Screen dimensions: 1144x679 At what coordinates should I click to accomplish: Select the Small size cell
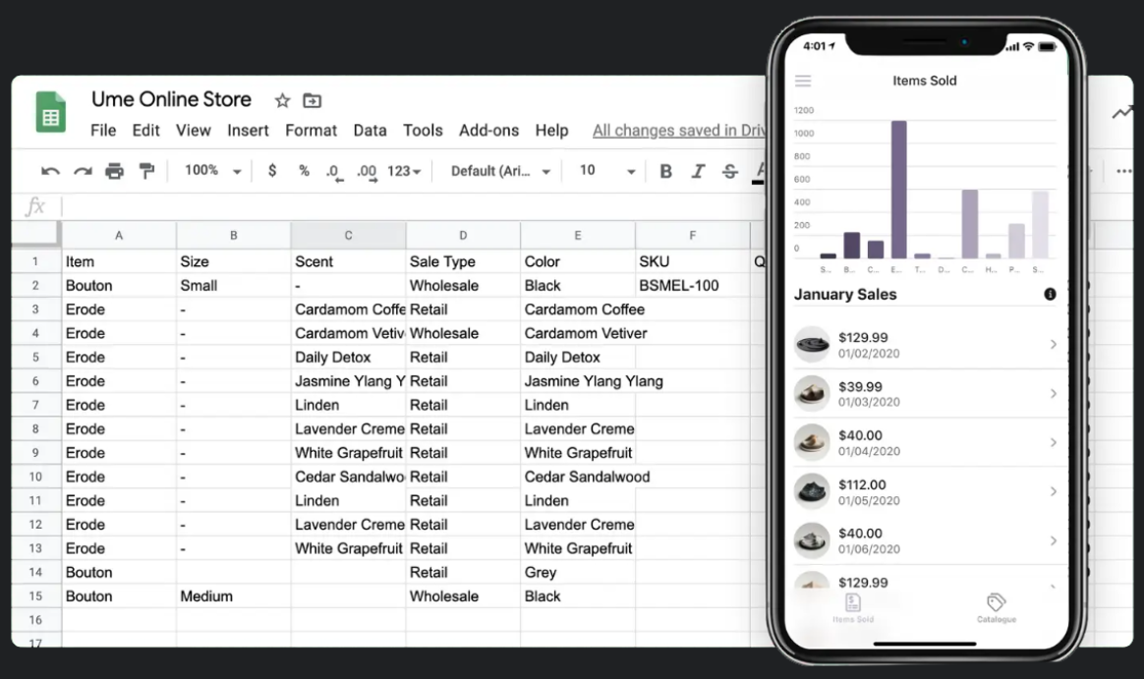[x=234, y=285]
